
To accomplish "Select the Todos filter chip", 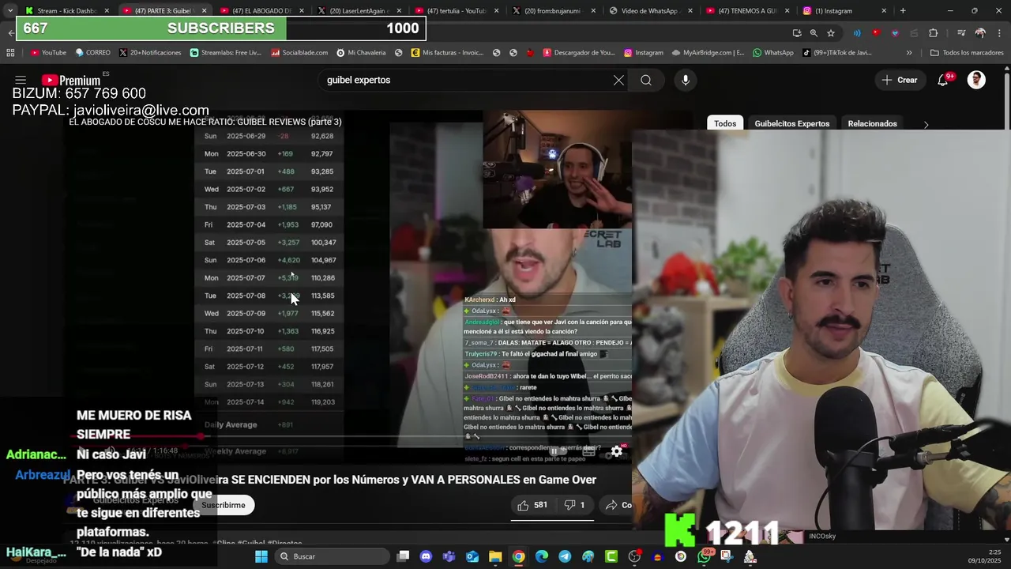I will coord(724,123).
